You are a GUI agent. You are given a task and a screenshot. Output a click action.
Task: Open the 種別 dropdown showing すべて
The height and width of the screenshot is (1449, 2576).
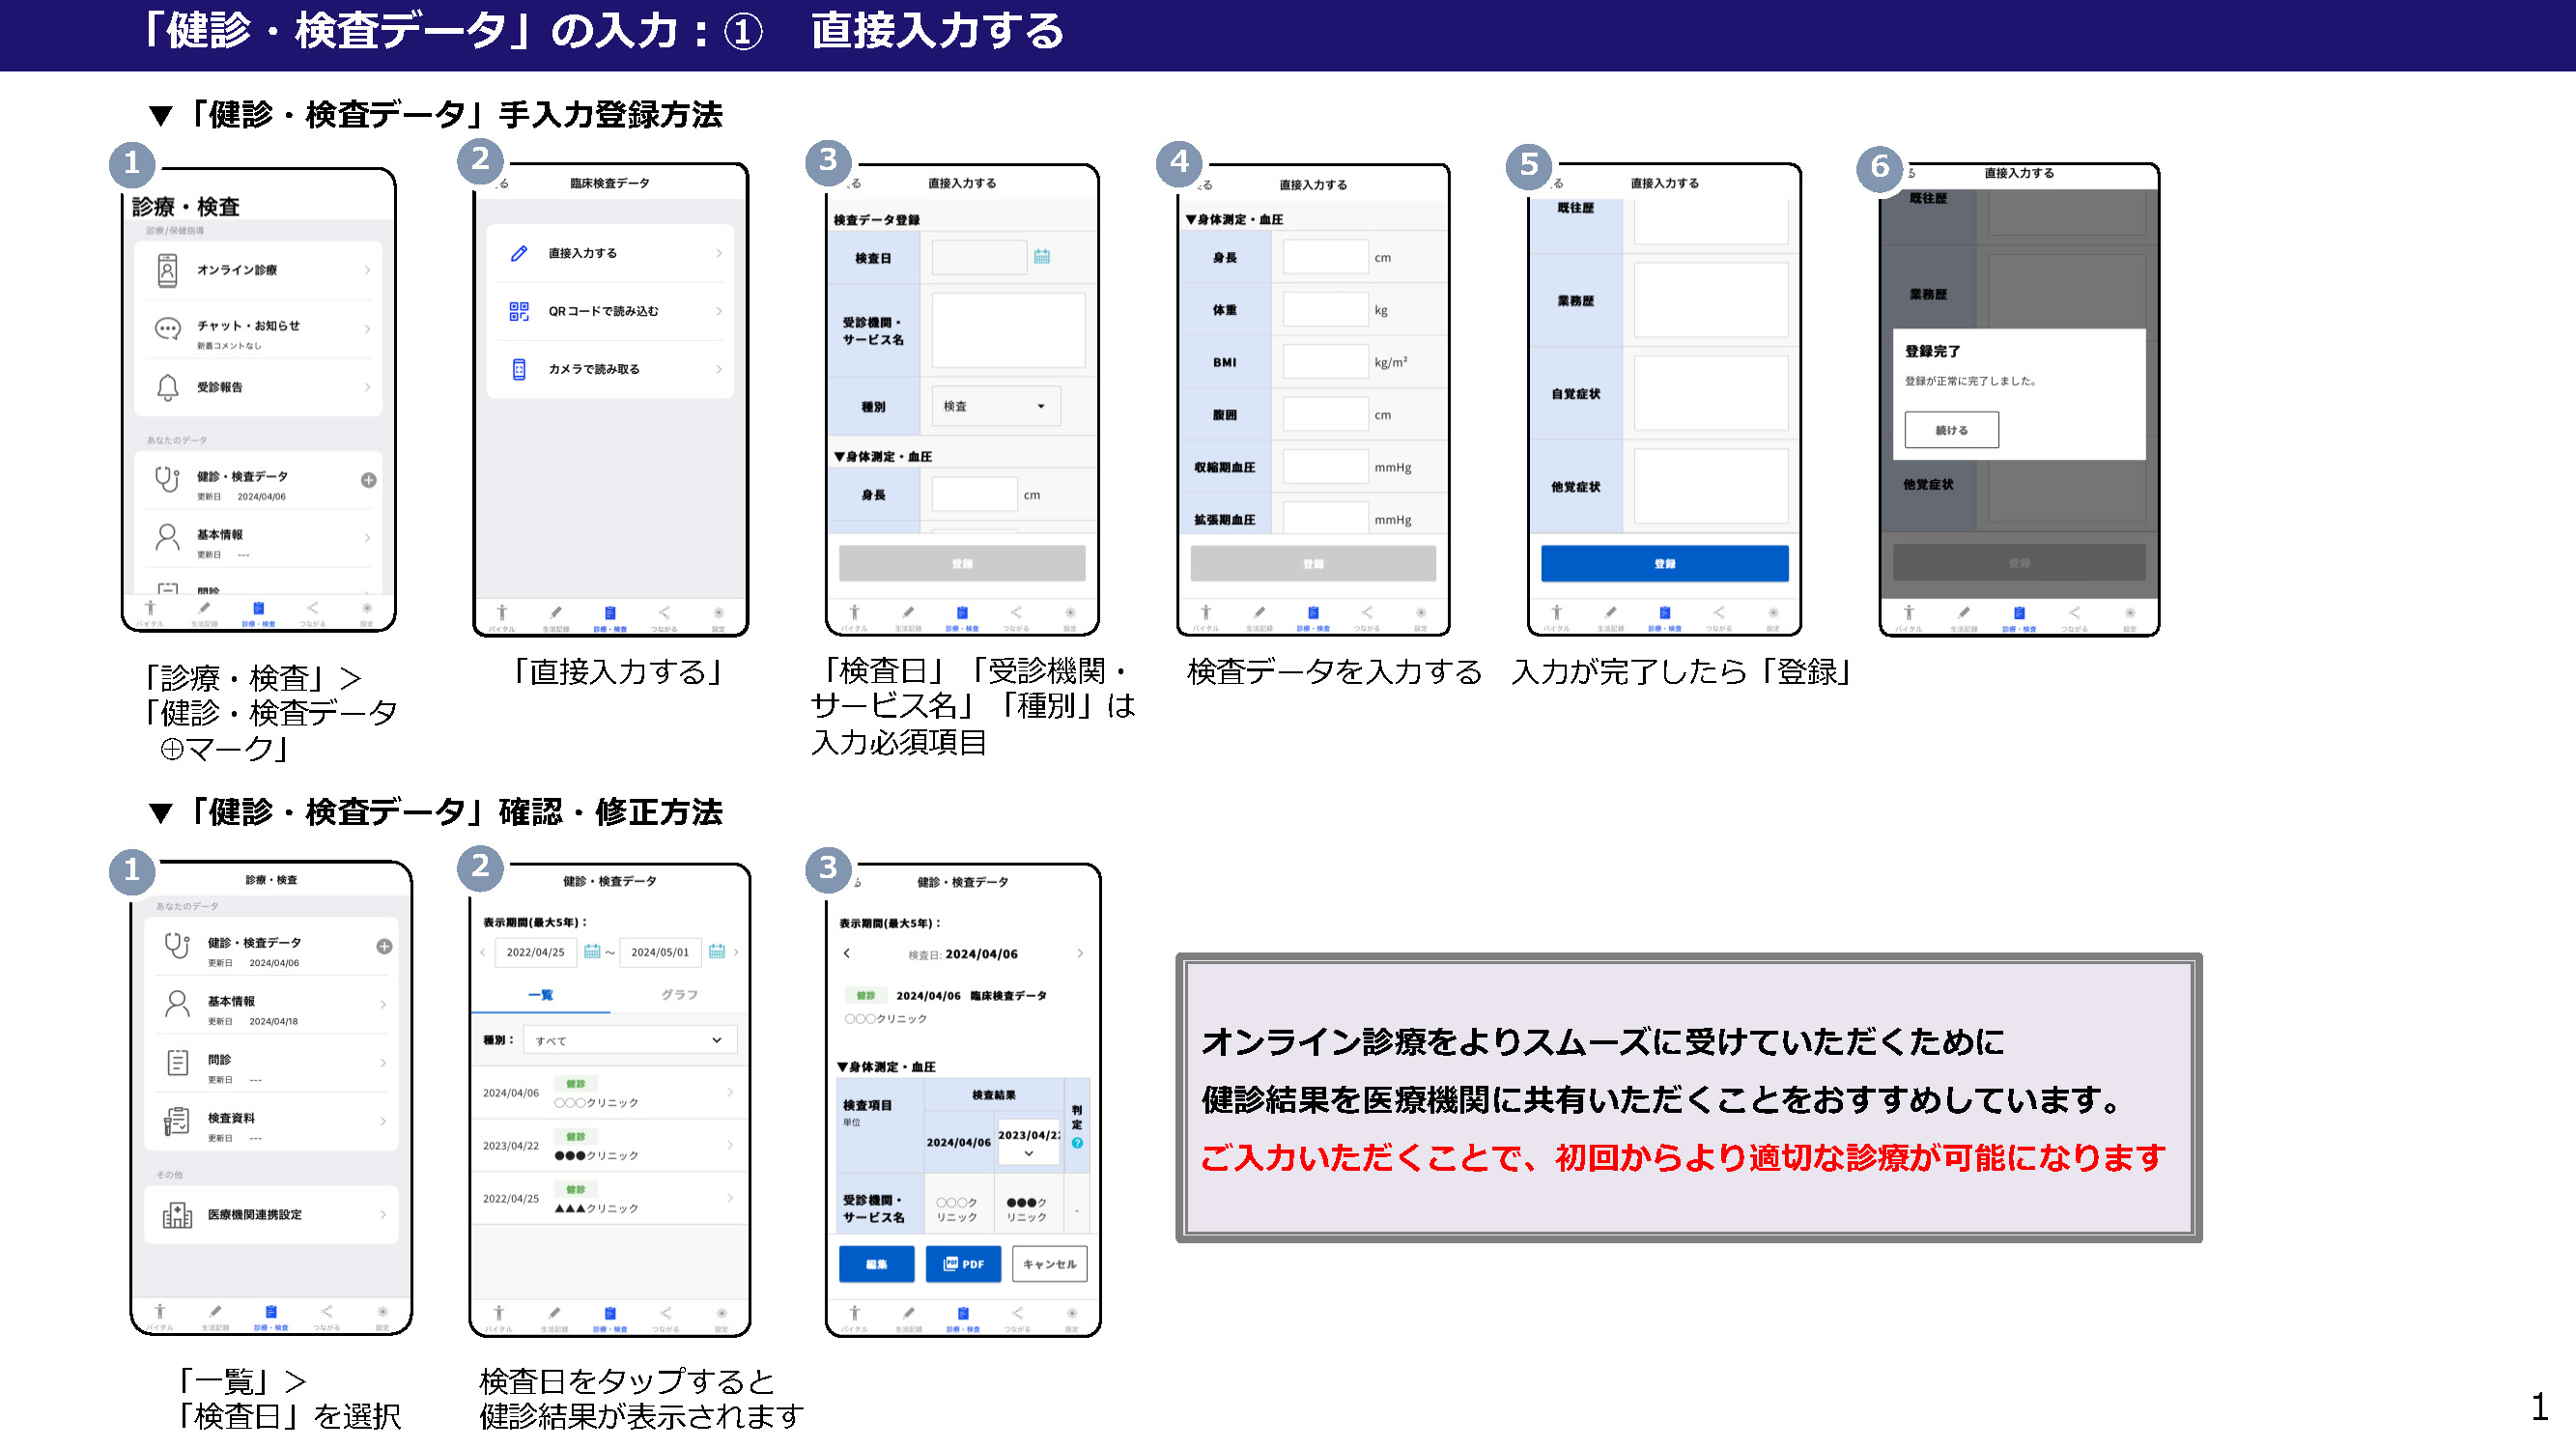(x=630, y=1040)
